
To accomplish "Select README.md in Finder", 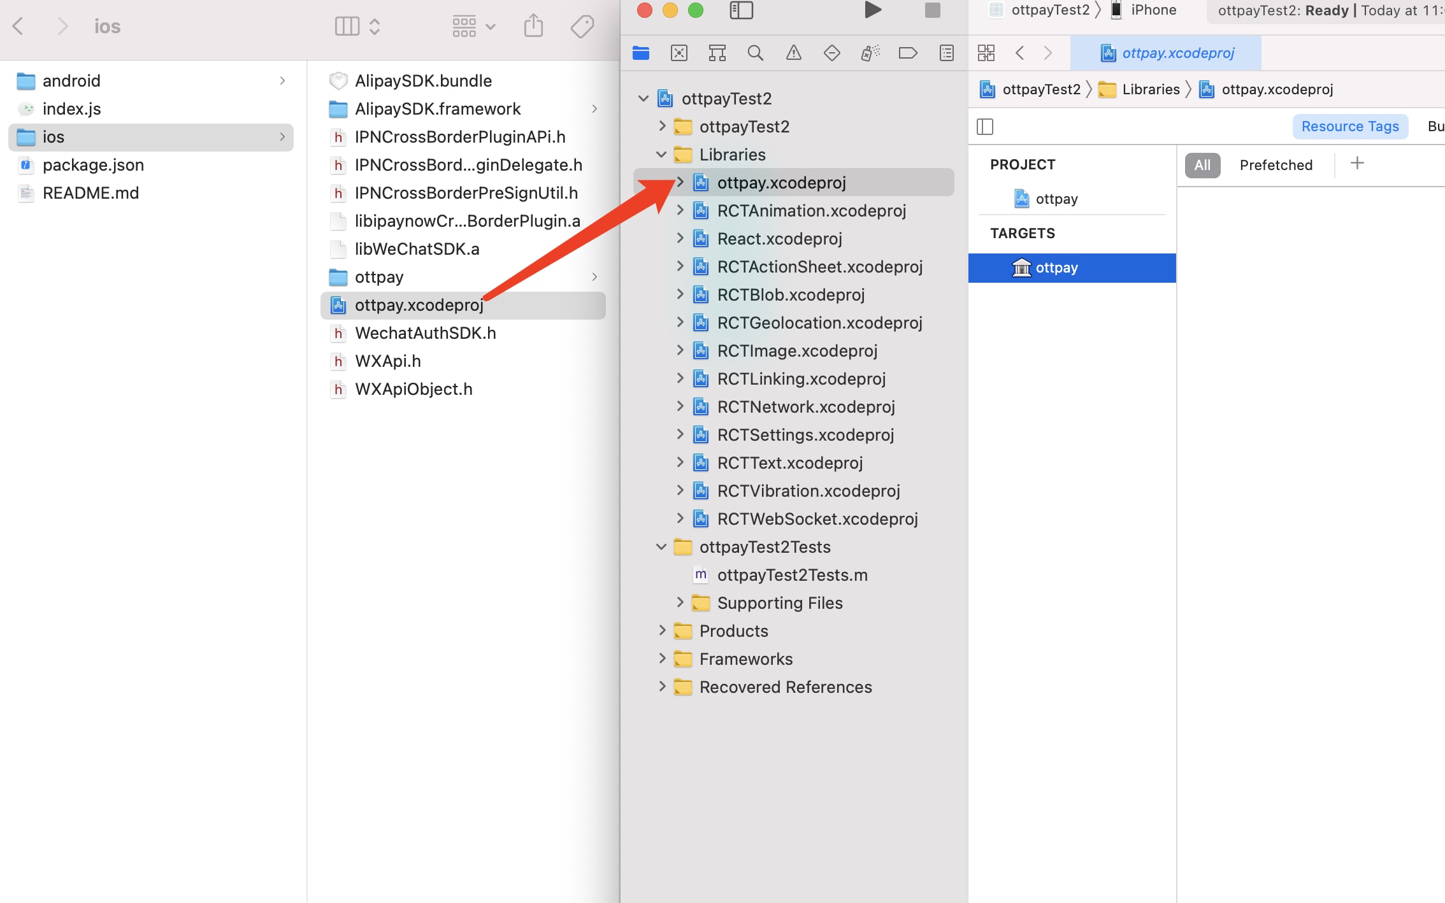I will pos(151,193).
